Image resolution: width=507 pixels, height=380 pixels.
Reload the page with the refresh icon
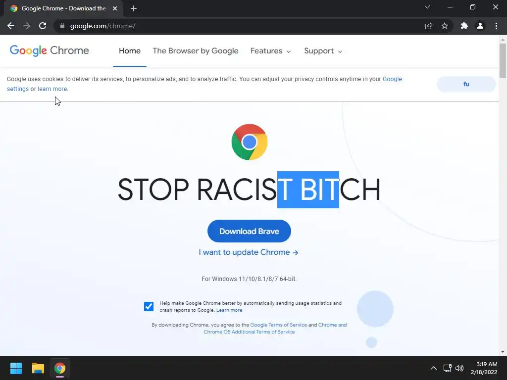click(43, 26)
